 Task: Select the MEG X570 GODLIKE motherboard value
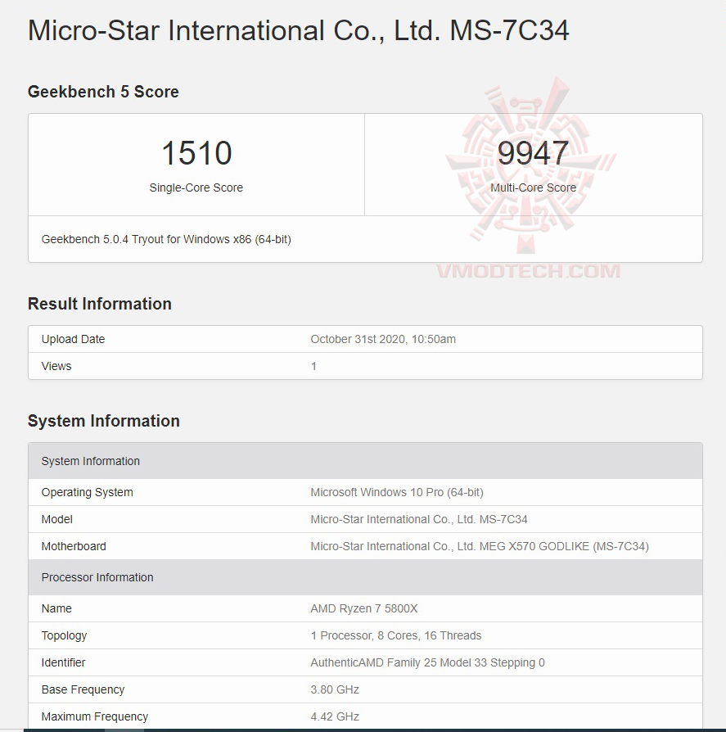[480, 547]
